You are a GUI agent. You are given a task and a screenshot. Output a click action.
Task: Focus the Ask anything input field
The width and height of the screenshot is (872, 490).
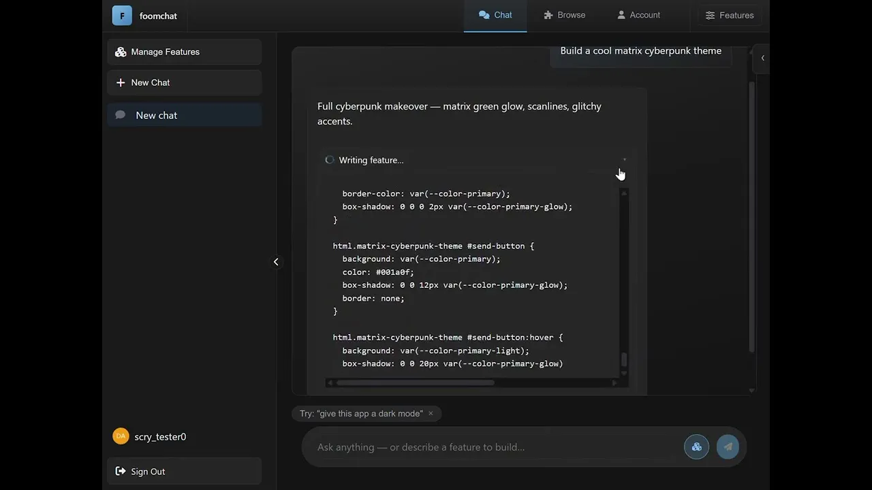tap(495, 447)
